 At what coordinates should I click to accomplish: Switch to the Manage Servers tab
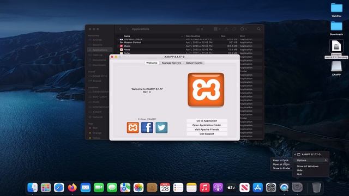[x=172, y=63]
